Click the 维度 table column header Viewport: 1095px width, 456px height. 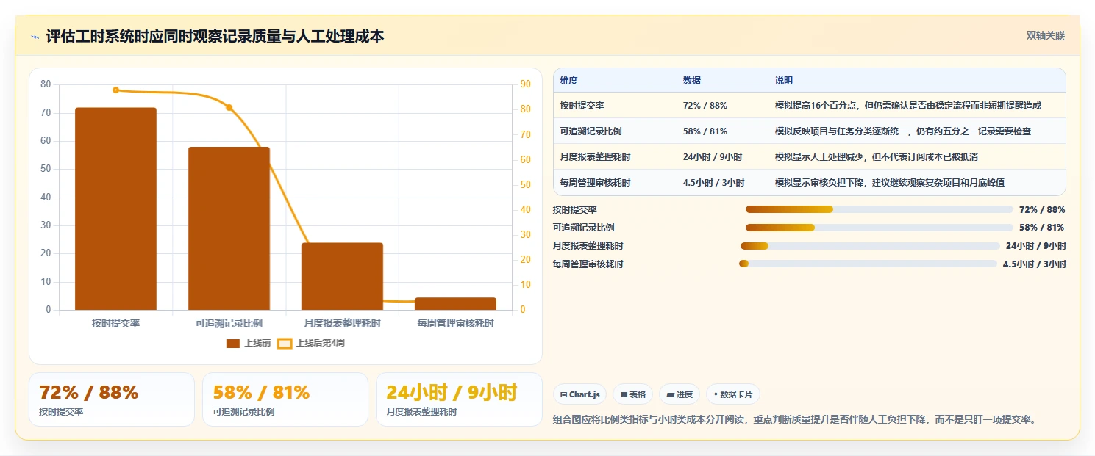pyautogui.click(x=568, y=80)
